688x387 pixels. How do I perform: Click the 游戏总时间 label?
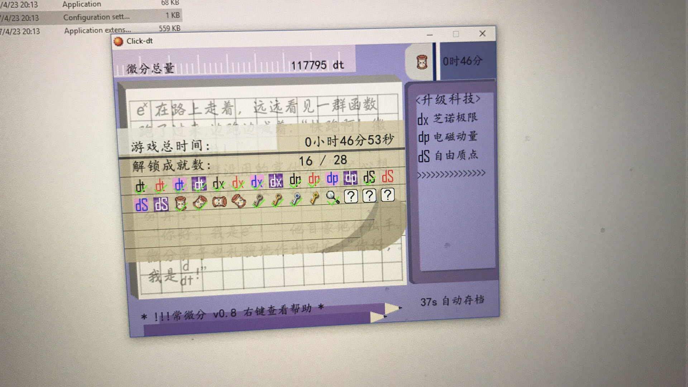170,146
